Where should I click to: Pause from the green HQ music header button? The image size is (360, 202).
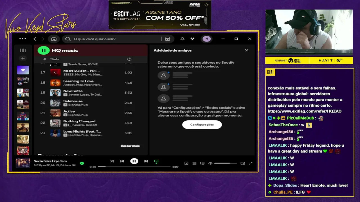coord(44,50)
